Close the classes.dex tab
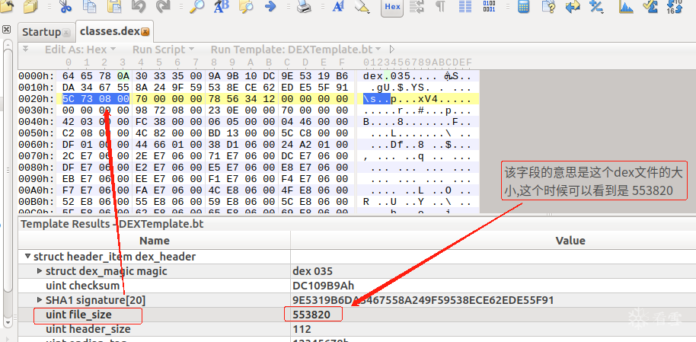 (145, 32)
